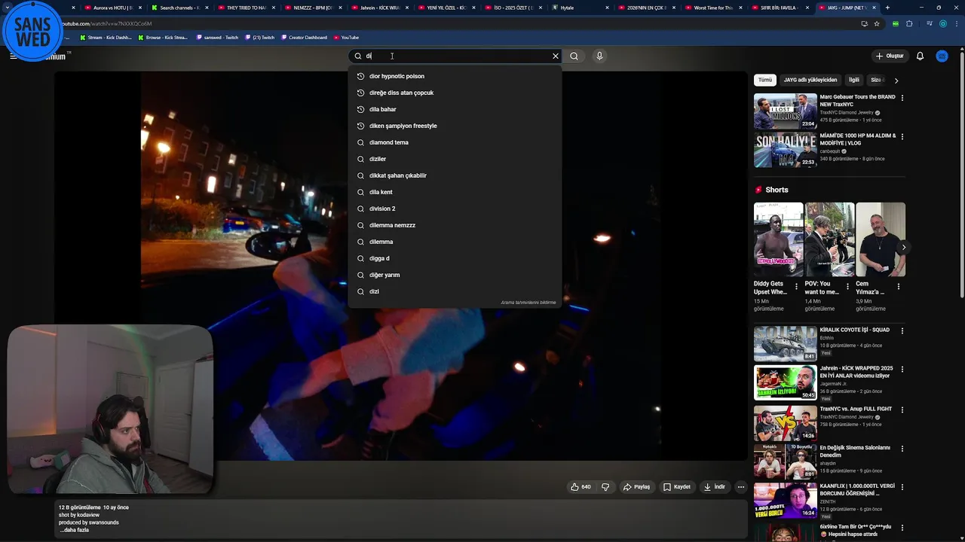Open the YouTube bookmark in bookmarks bar
965x542 pixels.
point(346,37)
